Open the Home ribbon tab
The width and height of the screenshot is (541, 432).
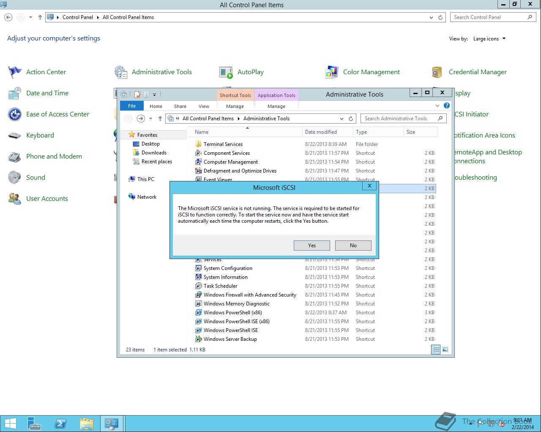click(x=156, y=106)
